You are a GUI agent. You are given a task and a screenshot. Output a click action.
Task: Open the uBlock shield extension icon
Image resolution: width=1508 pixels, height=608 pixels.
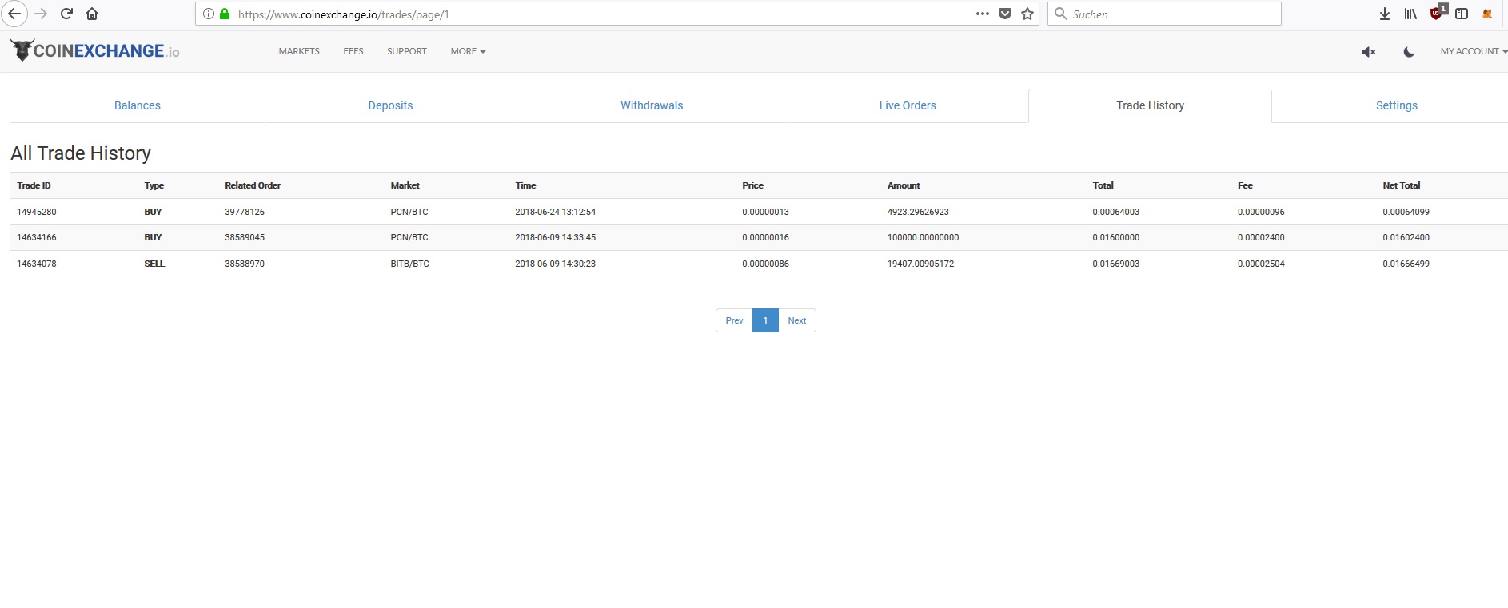1438,13
